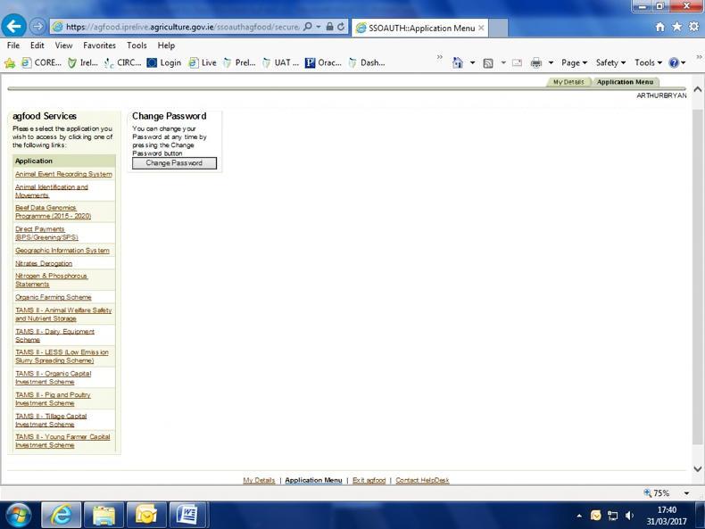Open the IE Home icon
The height and width of the screenshot is (529, 705).
659,28
